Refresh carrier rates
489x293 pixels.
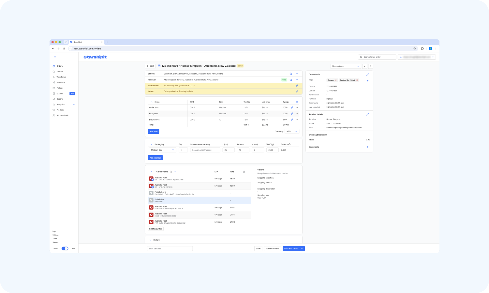coord(244,172)
